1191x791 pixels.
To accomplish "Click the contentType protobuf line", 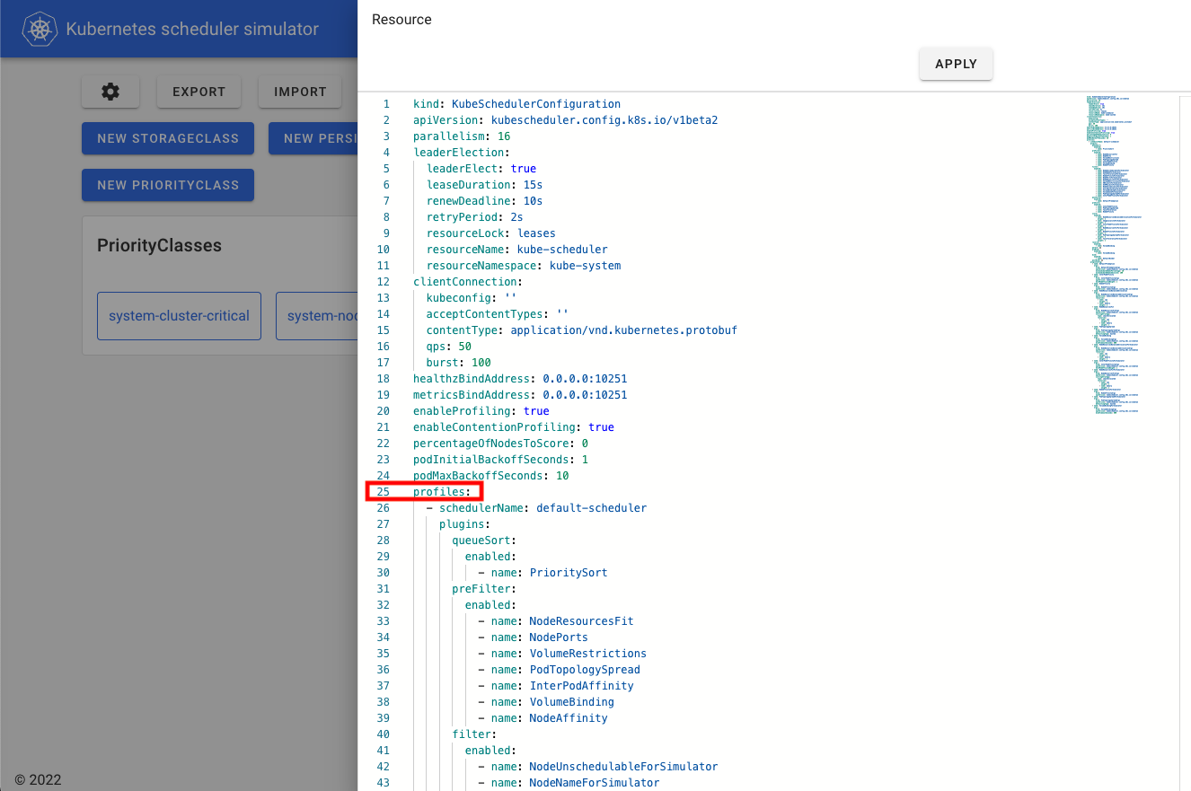I will [x=582, y=330].
